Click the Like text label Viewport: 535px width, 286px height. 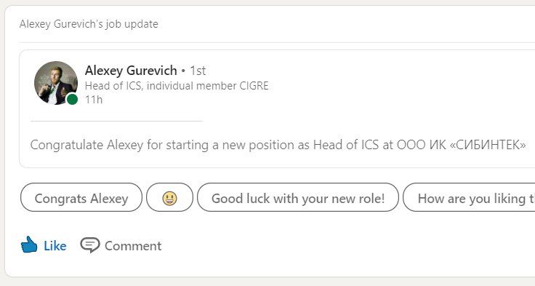pyautogui.click(x=55, y=246)
